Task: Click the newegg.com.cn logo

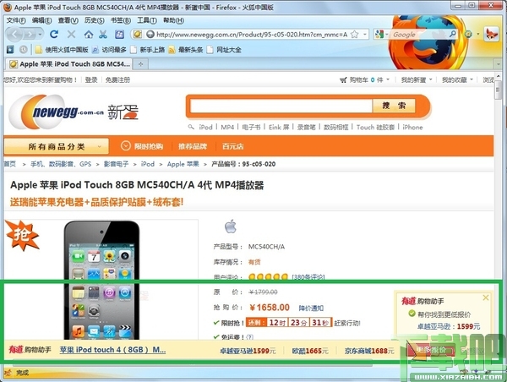Action: 74,112
